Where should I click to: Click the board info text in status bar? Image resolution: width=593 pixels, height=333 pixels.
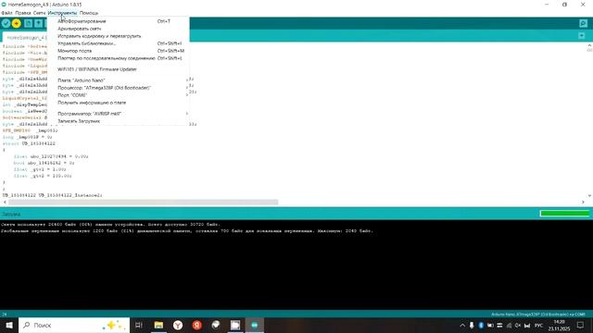pyautogui.click(x=537, y=314)
